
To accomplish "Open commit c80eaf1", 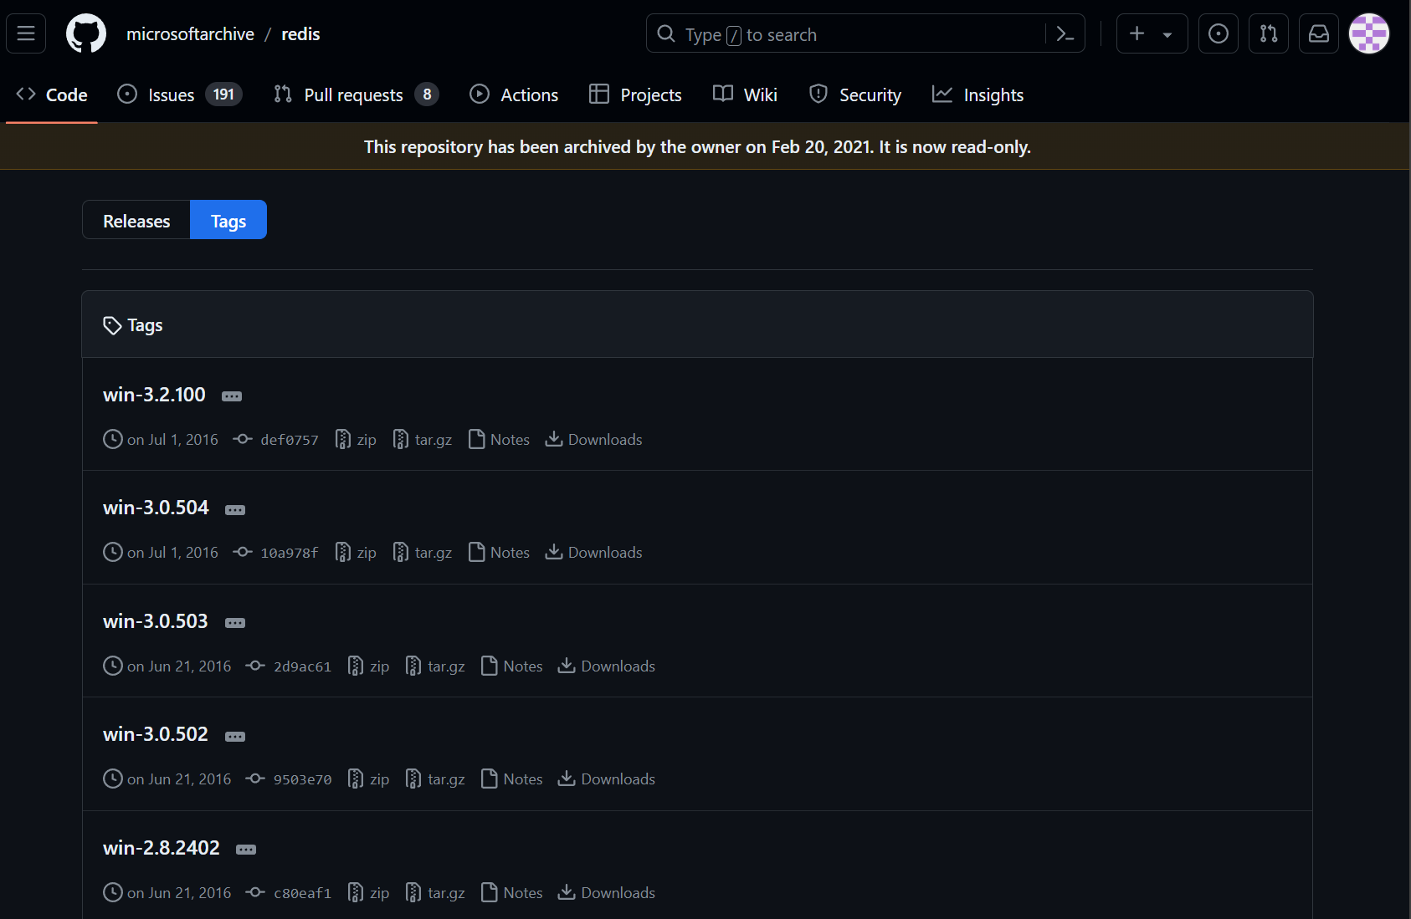I will (x=290, y=892).
